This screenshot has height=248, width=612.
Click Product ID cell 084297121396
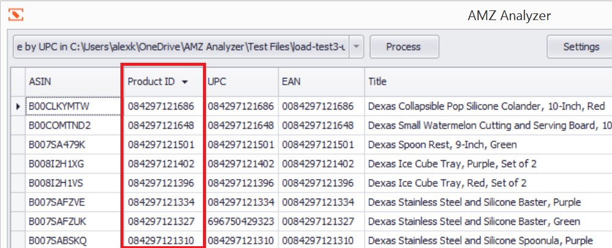click(x=164, y=183)
